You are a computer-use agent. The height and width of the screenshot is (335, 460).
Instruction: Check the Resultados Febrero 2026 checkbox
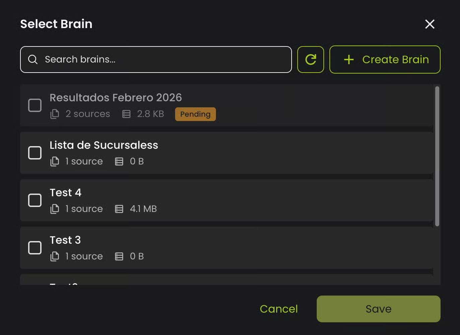point(35,105)
